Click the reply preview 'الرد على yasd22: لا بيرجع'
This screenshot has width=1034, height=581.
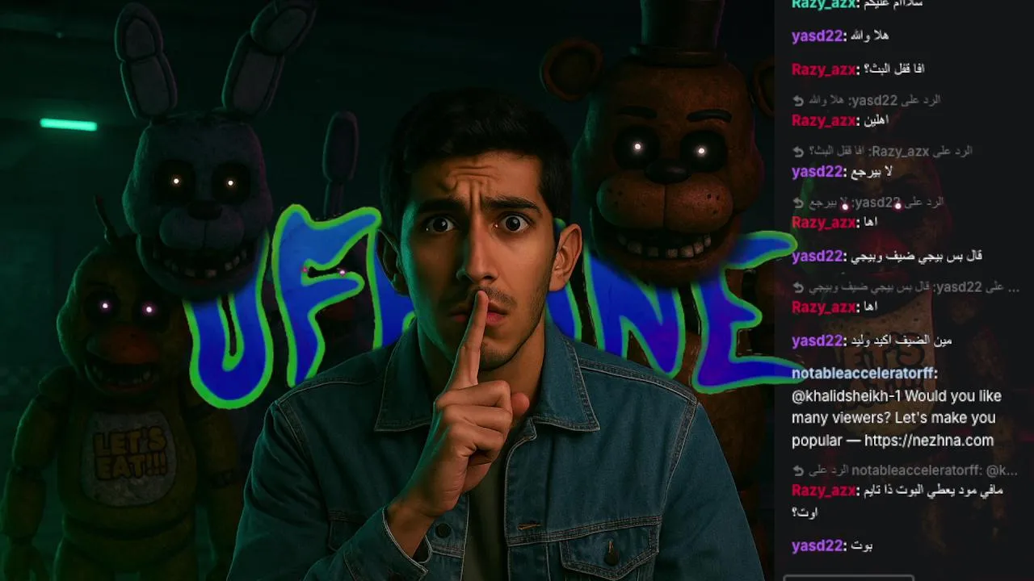[875, 202]
